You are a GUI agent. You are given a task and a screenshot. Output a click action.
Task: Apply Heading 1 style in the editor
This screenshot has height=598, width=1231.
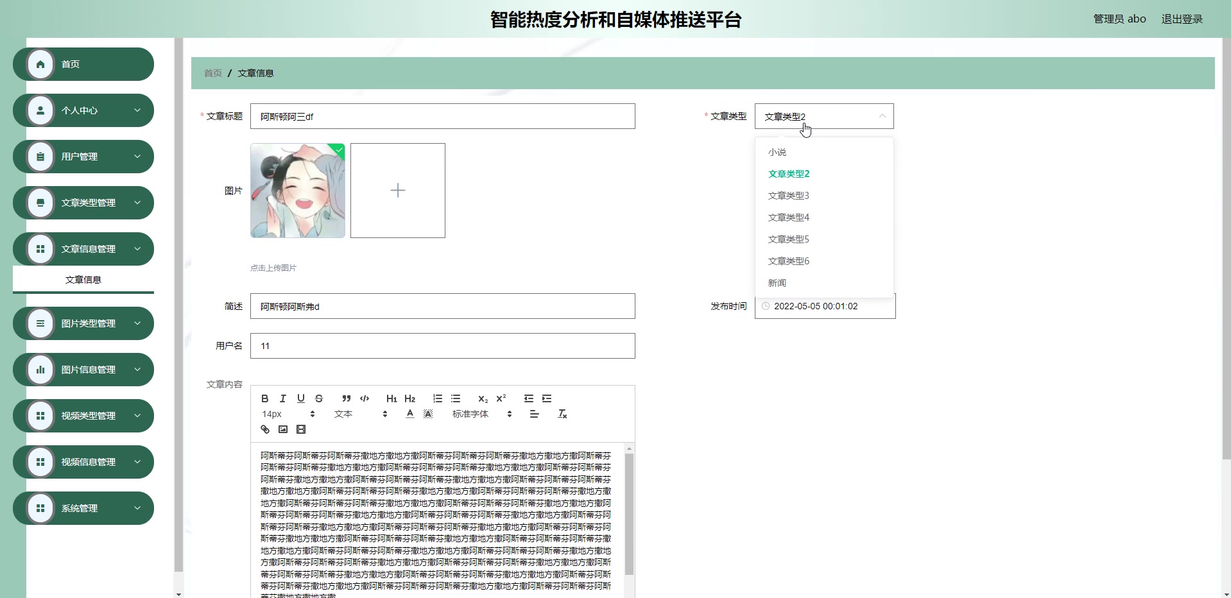(x=392, y=398)
